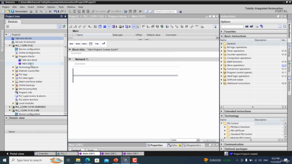This screenshot has height=164, width=292.
Task: Collapse the Block title section arrow
Action: [x=70, y=50]
